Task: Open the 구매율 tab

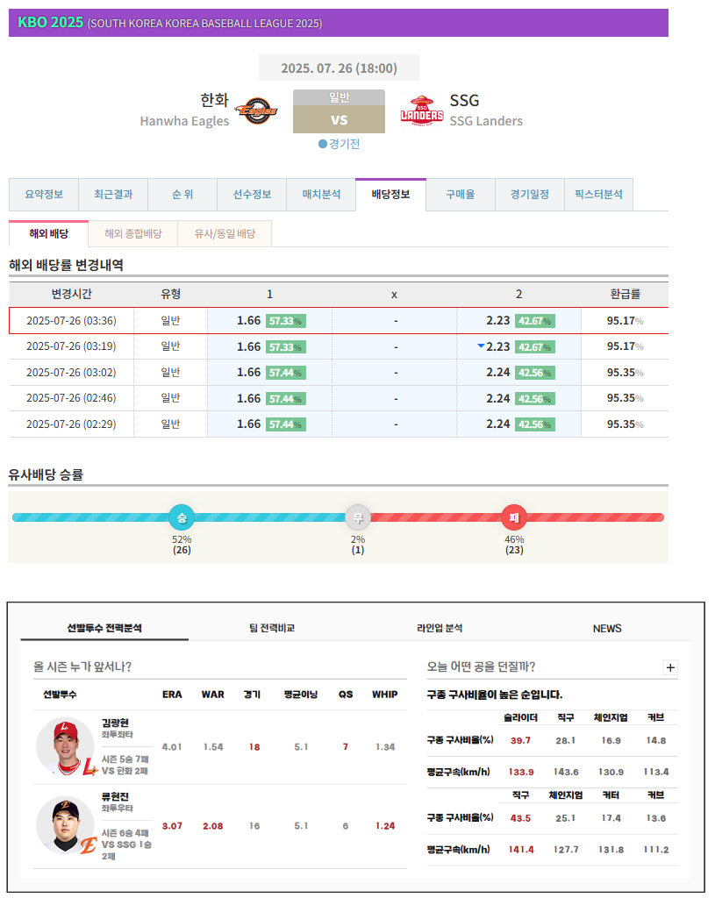Action: coord(461,194)
